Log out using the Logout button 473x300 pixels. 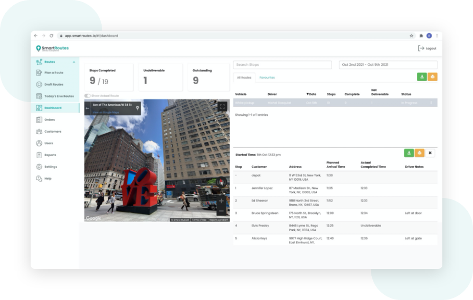click(427, 48)
